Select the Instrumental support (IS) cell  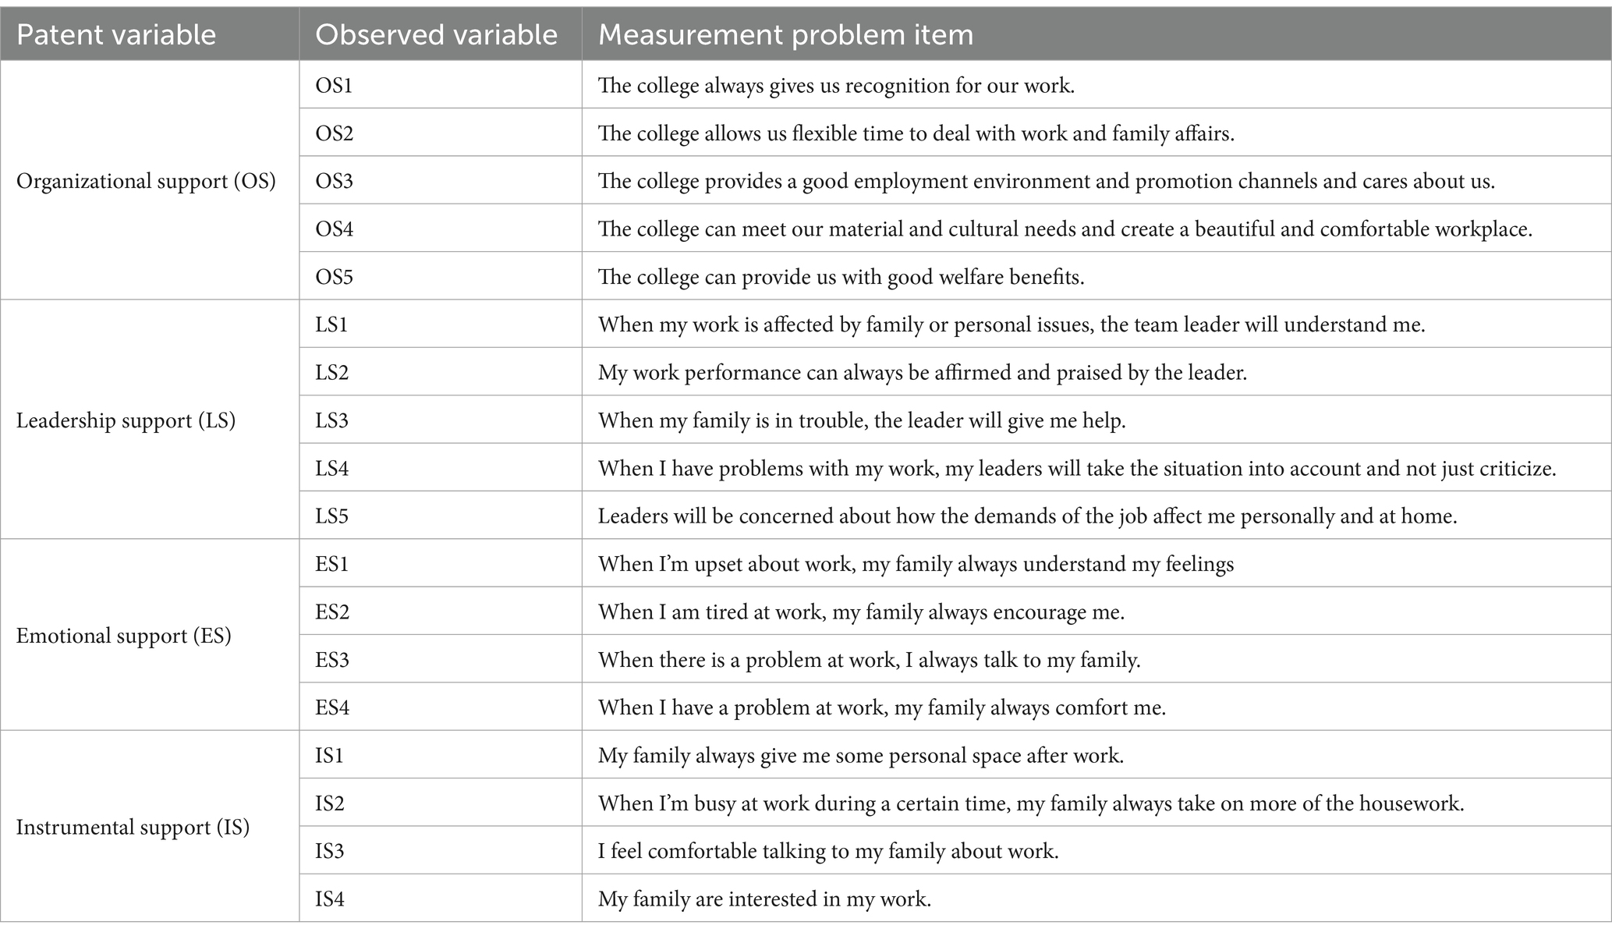[150, 827]
